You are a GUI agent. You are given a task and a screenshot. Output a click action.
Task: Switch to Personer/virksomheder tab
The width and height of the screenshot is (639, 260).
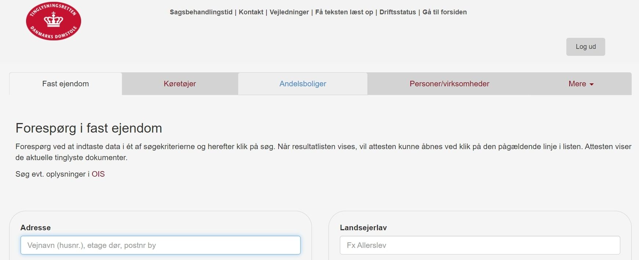[x=449, y=84]
